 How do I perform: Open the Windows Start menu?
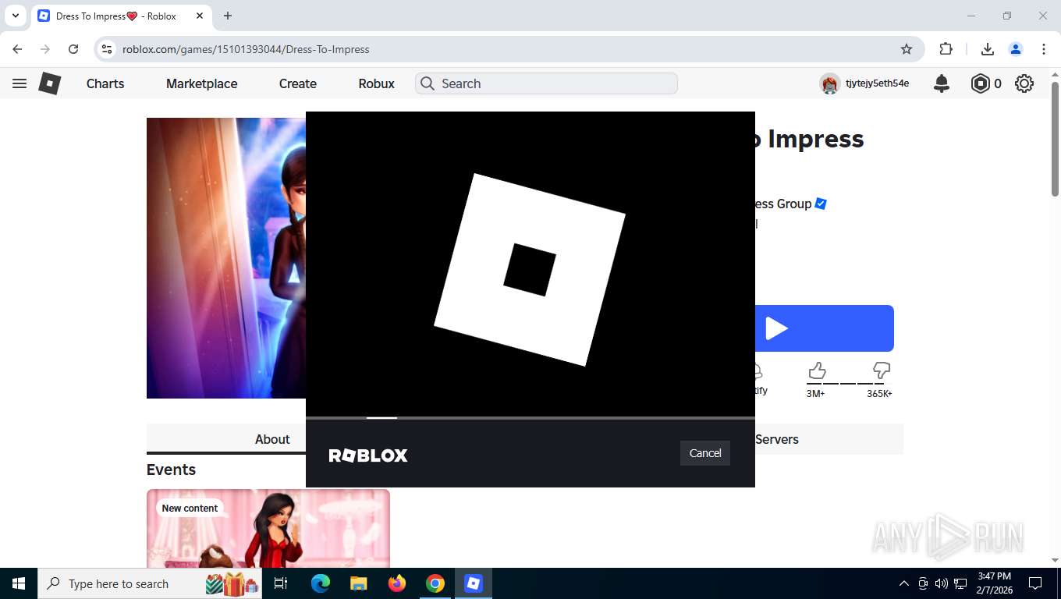click(18, 583)
